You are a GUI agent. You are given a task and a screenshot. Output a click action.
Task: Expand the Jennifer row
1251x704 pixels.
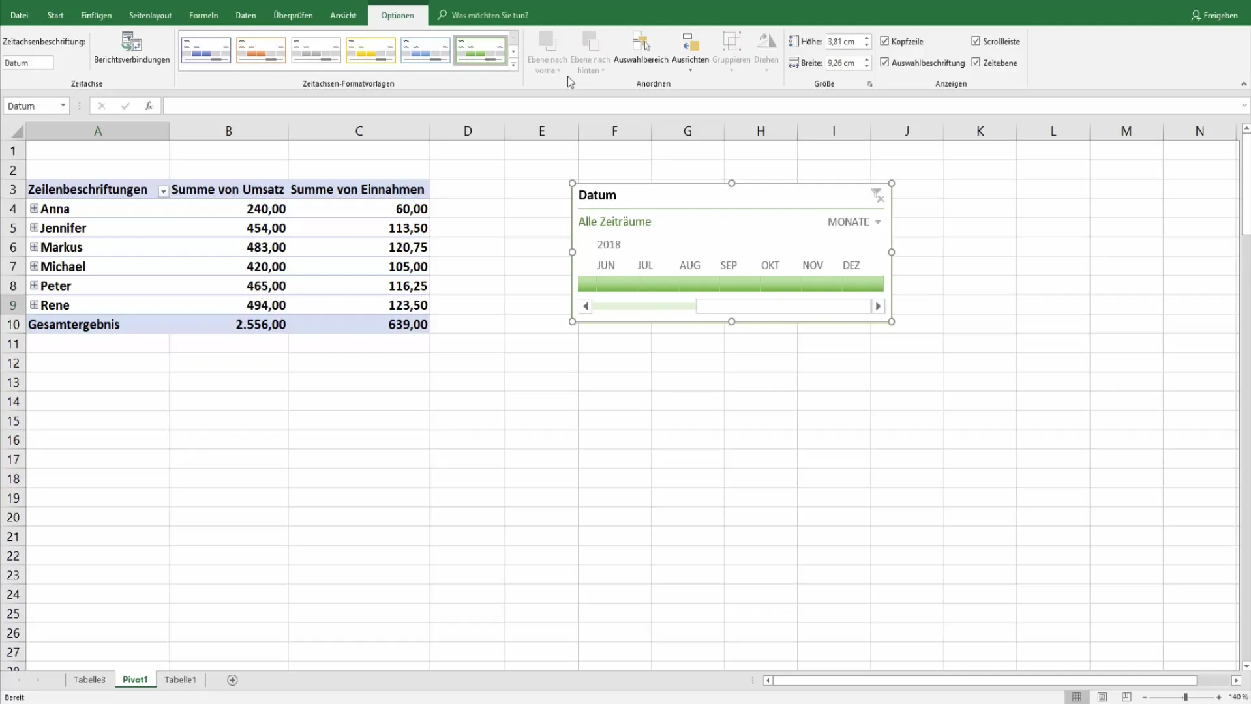coord(34,227)
